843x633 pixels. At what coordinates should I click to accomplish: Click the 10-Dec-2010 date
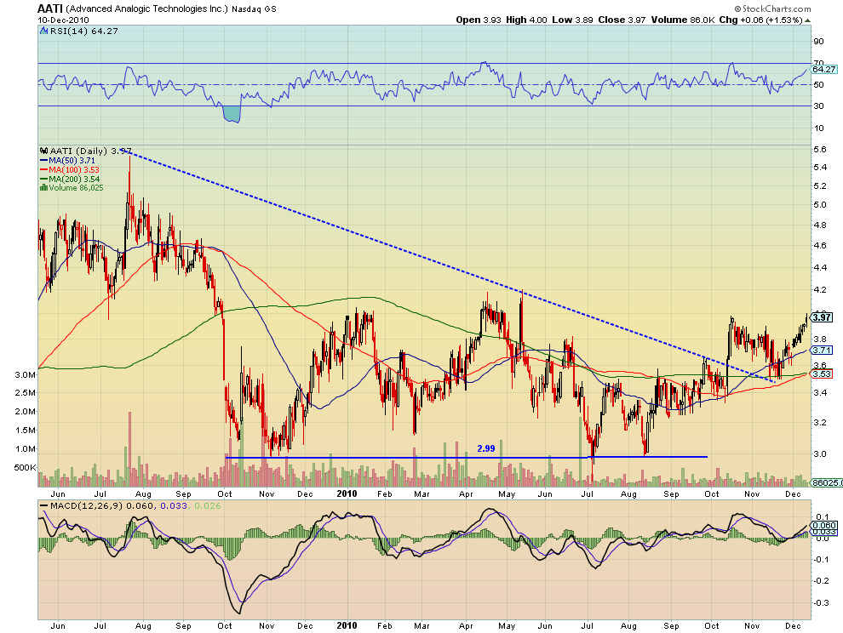64,20
